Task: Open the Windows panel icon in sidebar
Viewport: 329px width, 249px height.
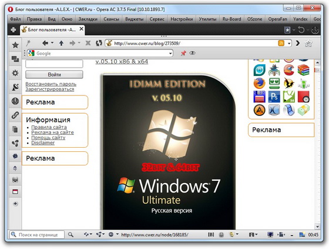Action: click(x=15, y=59)
